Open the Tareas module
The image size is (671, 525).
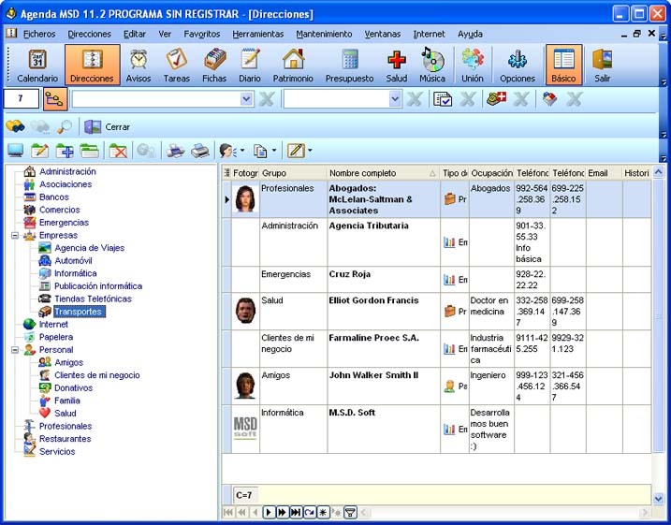point(176,65)
